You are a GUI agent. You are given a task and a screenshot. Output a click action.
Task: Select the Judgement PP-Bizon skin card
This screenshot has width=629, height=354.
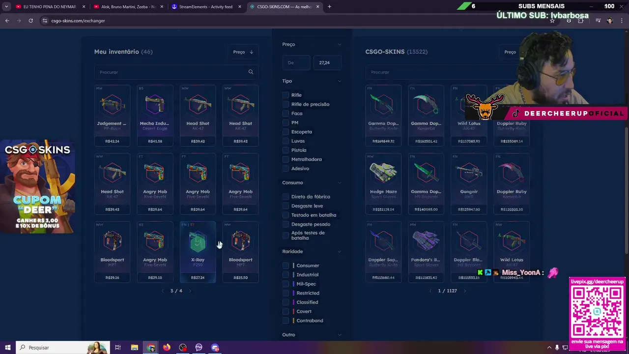click(113, 116)
